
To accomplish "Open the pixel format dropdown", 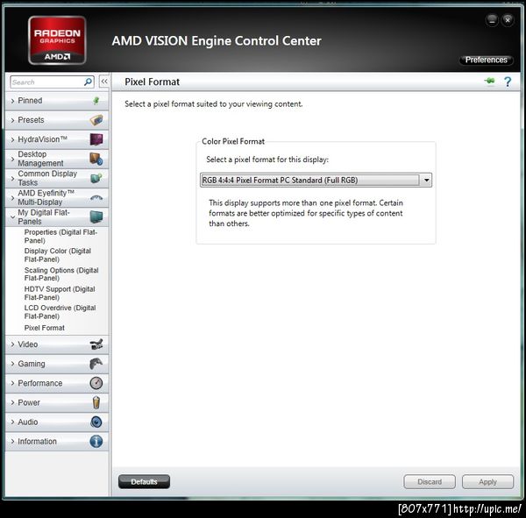I will coord(316,181).
